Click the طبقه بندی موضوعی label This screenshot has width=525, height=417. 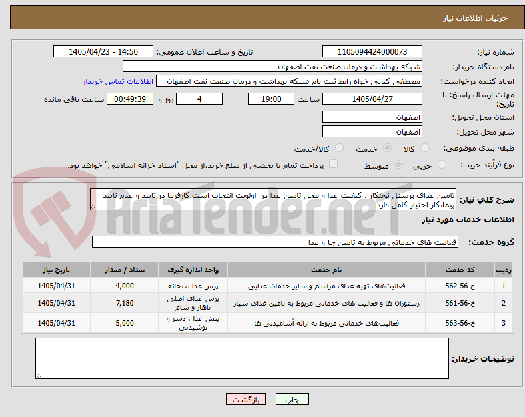(x=479, y=148)
